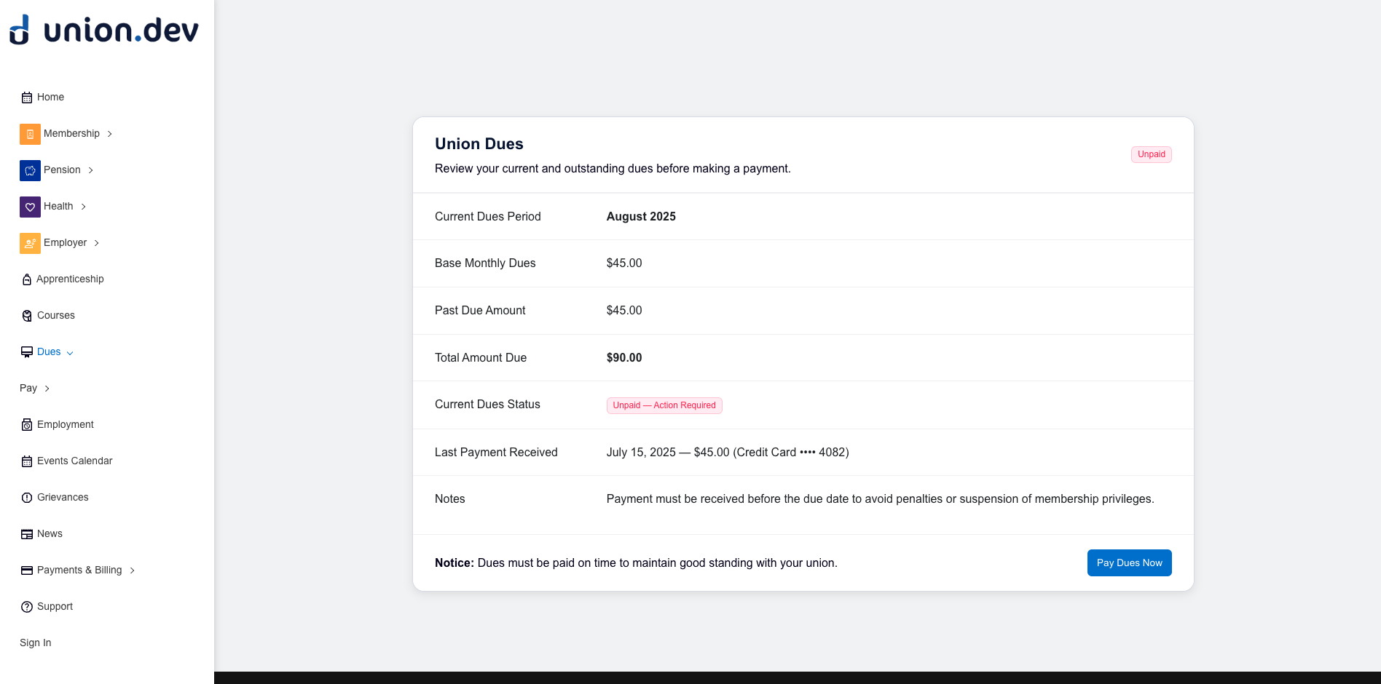Expand the Membership submenu chevron
The width and height of the screenshot is (1381, 684).
coord(110,134)
